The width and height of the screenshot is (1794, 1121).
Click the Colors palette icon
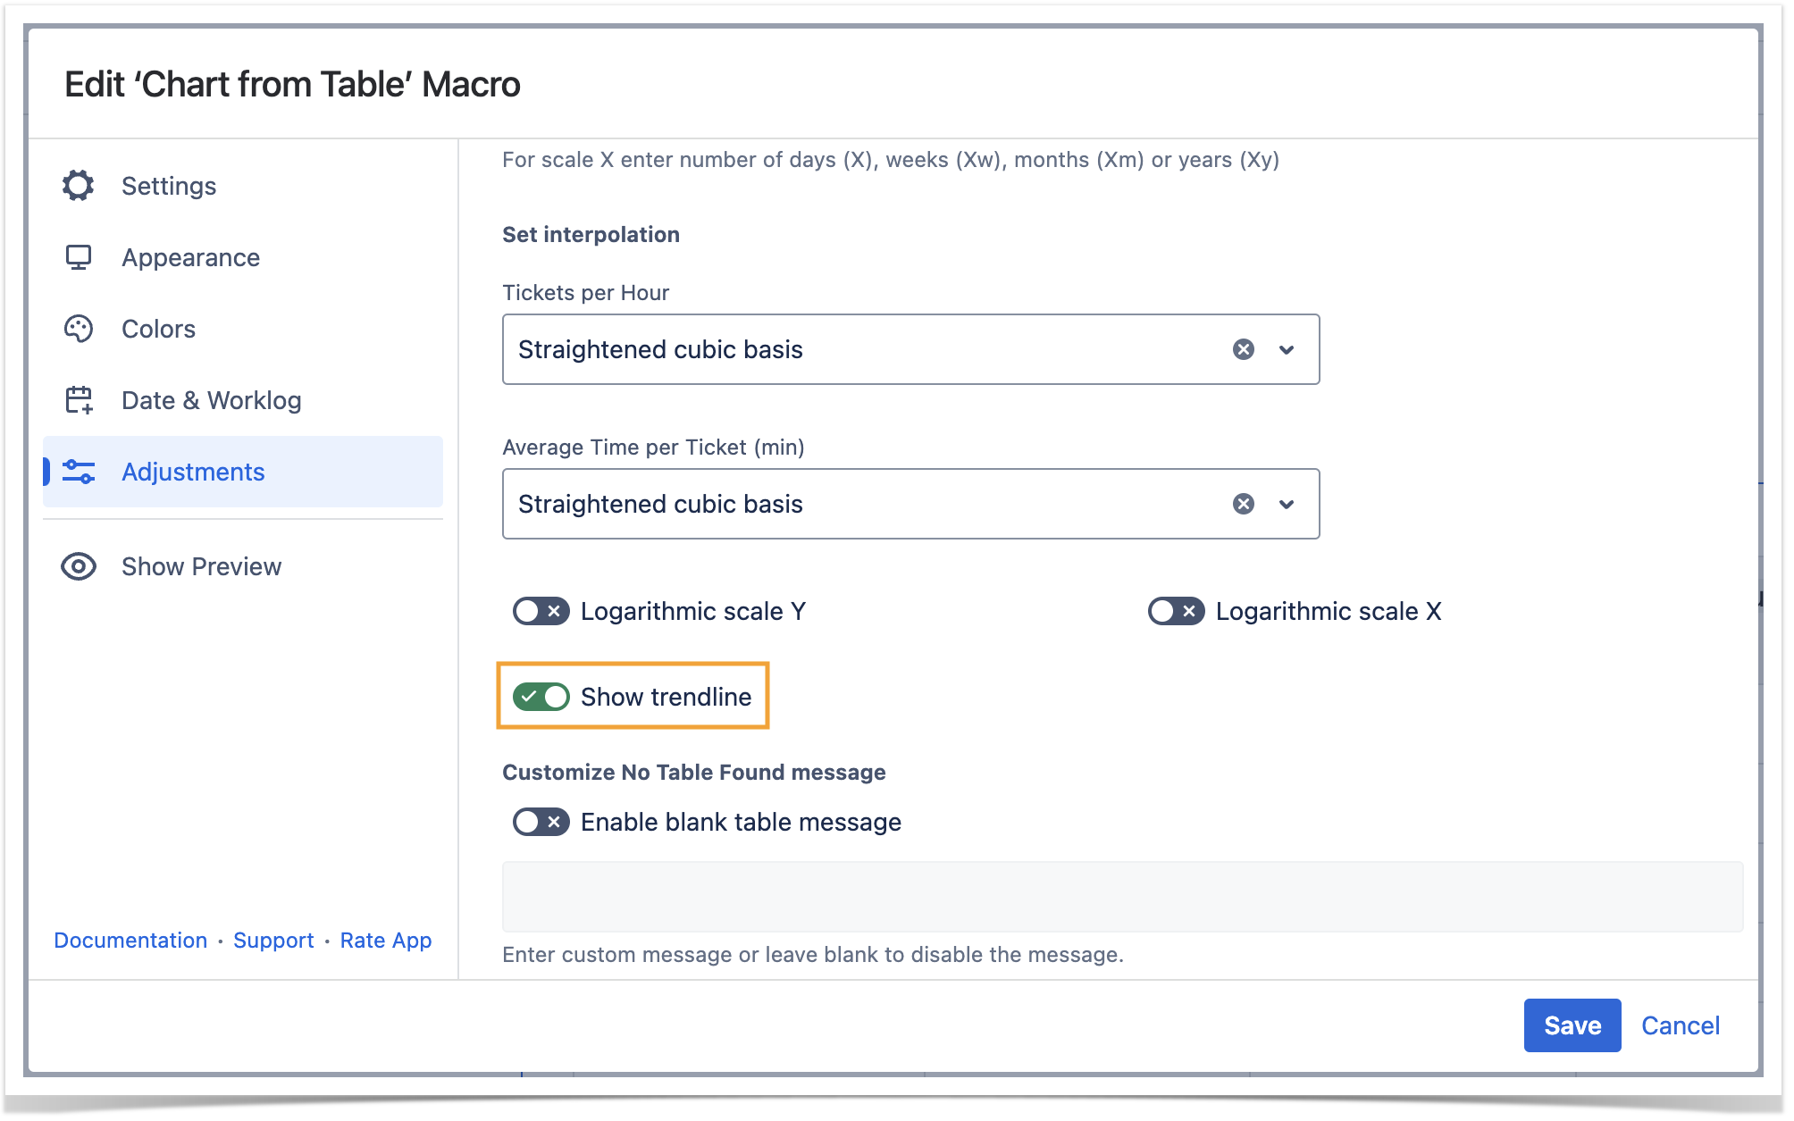79,329
